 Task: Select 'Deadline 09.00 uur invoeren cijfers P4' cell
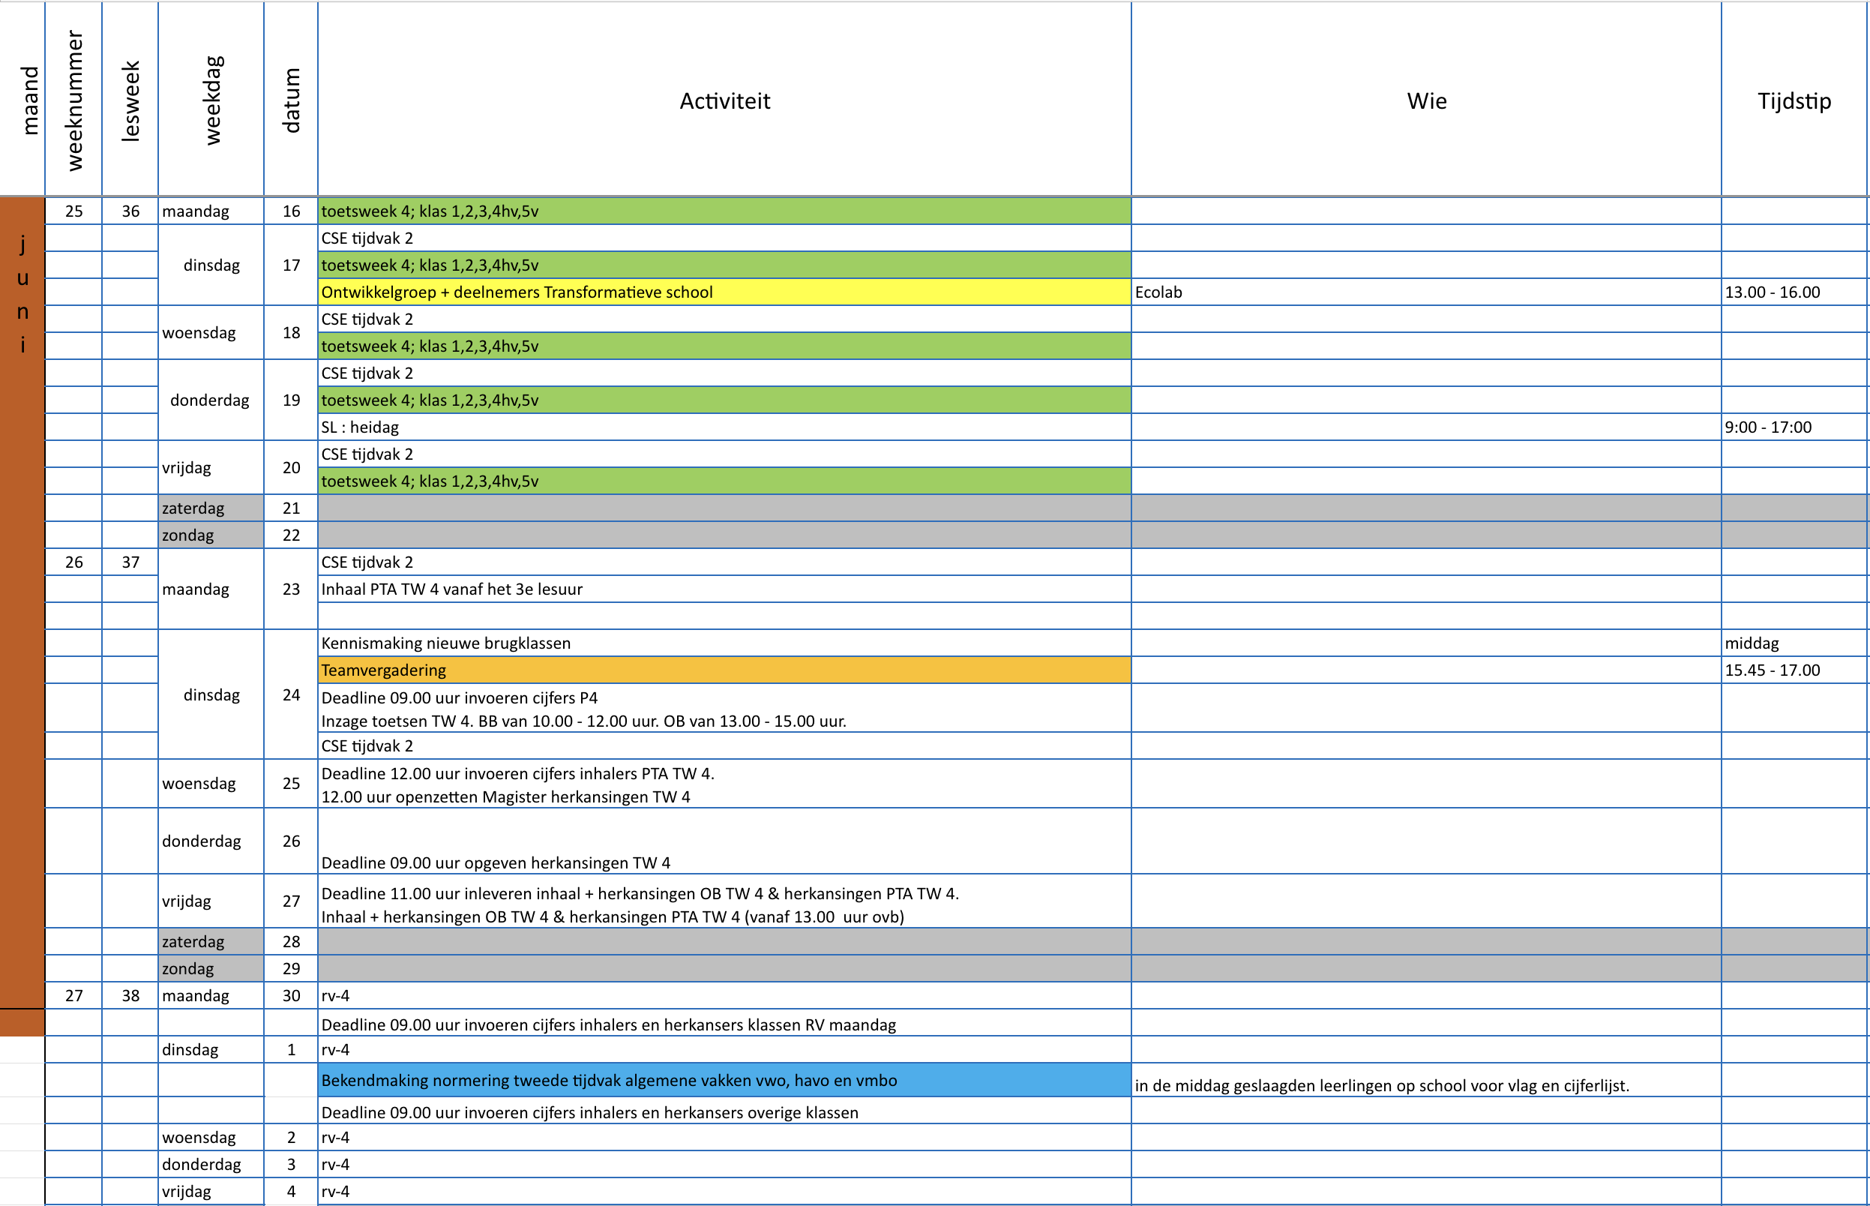[x=724, y=708]
